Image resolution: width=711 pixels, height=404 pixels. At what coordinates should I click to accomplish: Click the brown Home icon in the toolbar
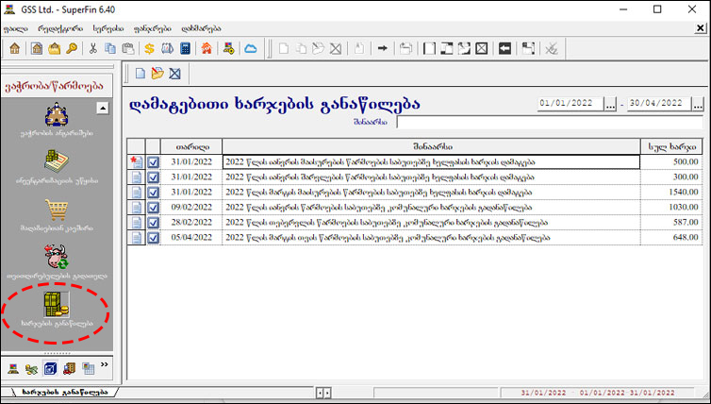point(14,48)
